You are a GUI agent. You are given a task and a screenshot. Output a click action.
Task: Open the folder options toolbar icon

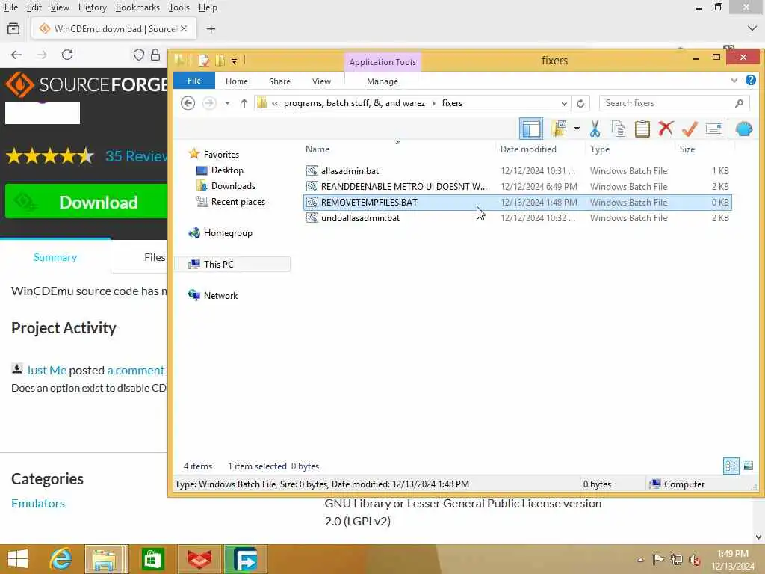(559, 129)
